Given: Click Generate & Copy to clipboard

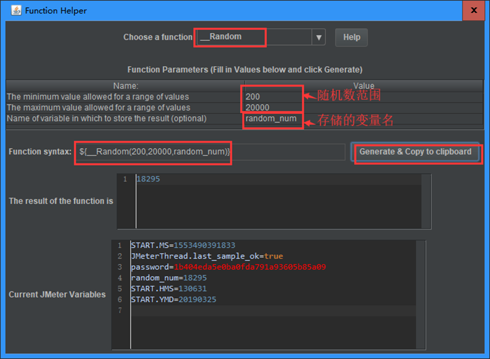Looking at the screenshot, I should pyautogui.click(x=415, y=152).
